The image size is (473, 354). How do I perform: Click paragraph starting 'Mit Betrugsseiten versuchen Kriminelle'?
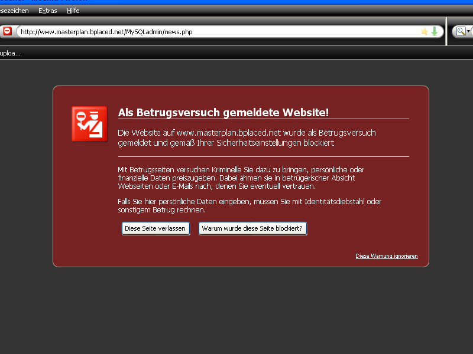241,178
